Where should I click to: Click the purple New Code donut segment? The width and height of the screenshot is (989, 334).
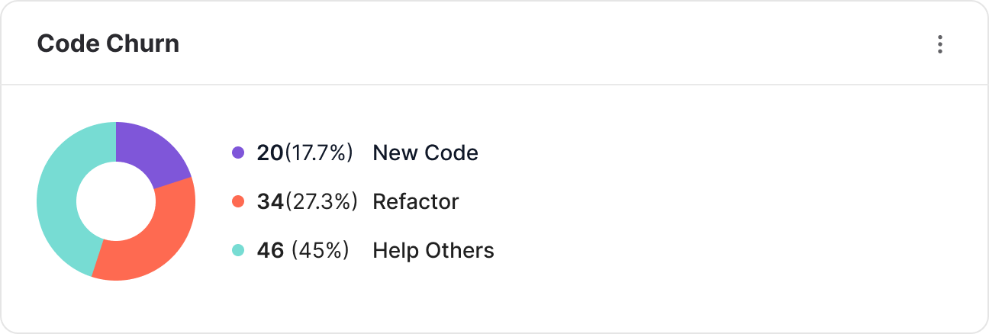coord(149,153)
